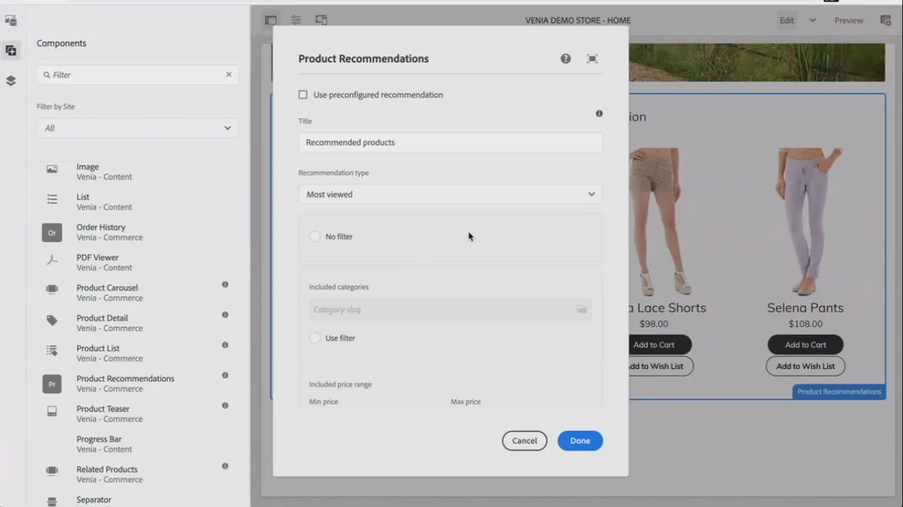
Task: Check the Use preconfigured recommendation box
Action: [303, 95]
